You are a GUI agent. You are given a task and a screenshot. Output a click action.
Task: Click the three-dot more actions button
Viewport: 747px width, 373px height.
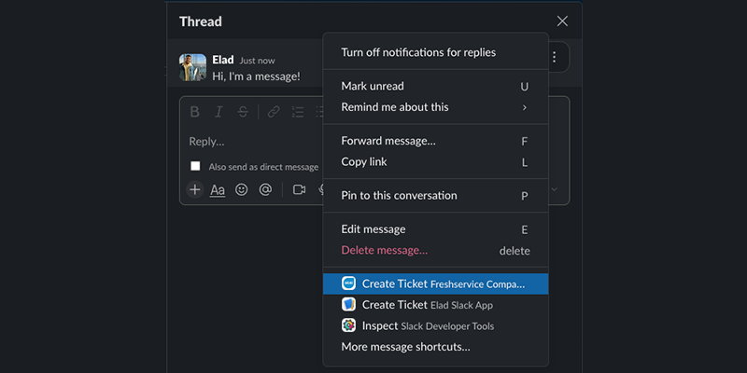[x=554, y=57]
